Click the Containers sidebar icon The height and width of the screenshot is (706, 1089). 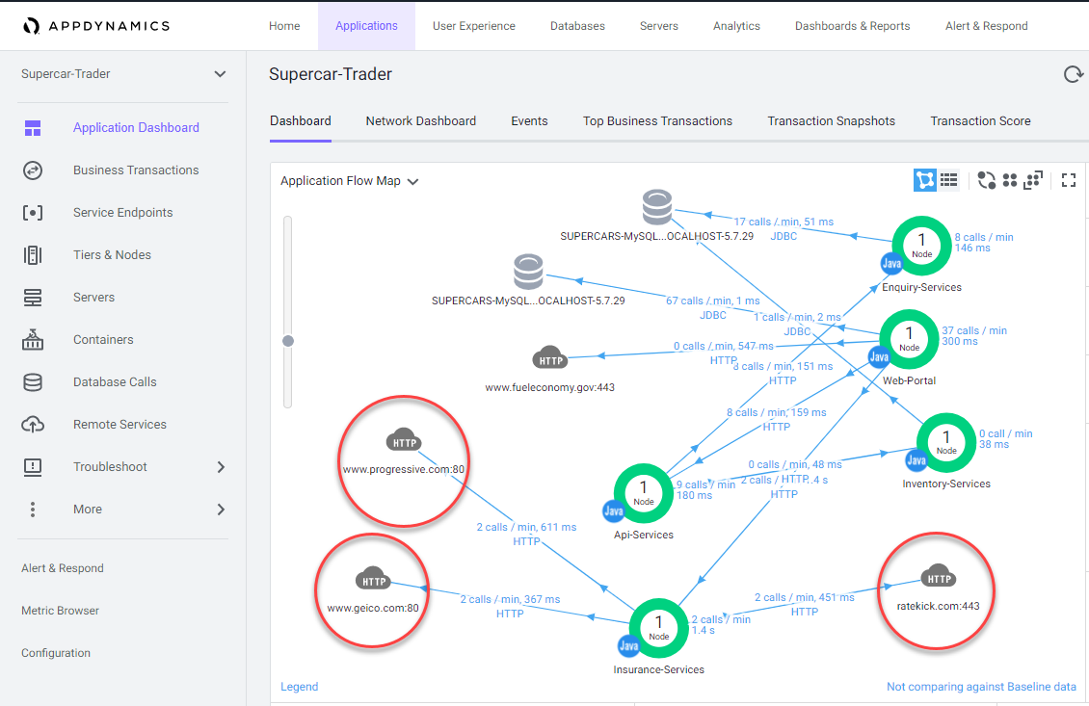pos(33,339)
